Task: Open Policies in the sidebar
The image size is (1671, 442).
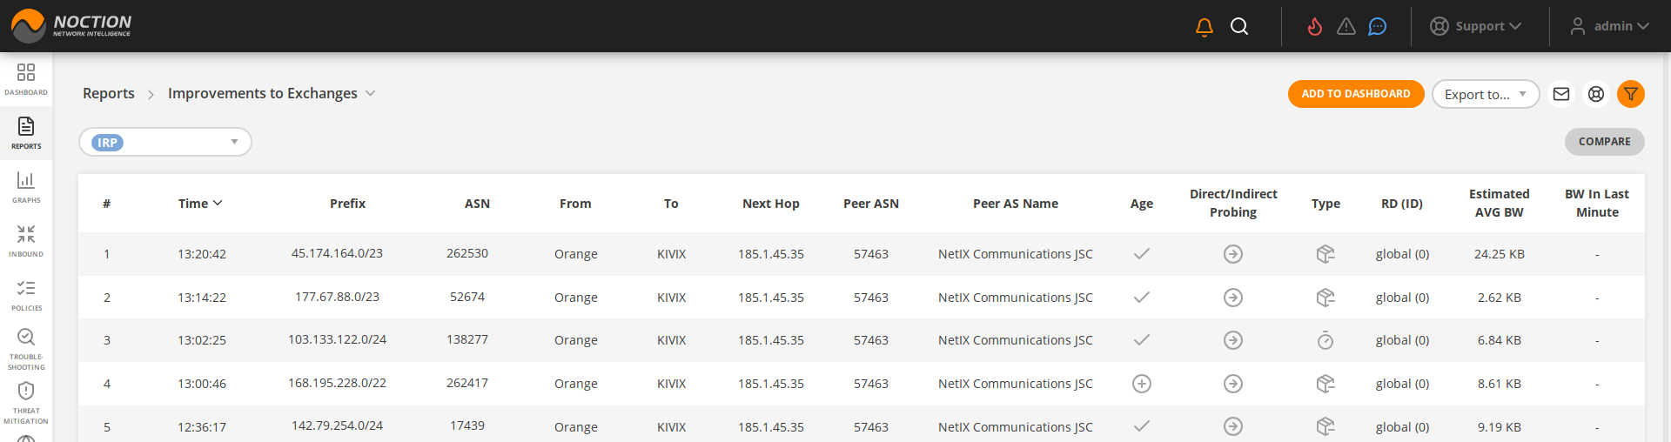Action: pyautogui.click(x=26, y=294)
